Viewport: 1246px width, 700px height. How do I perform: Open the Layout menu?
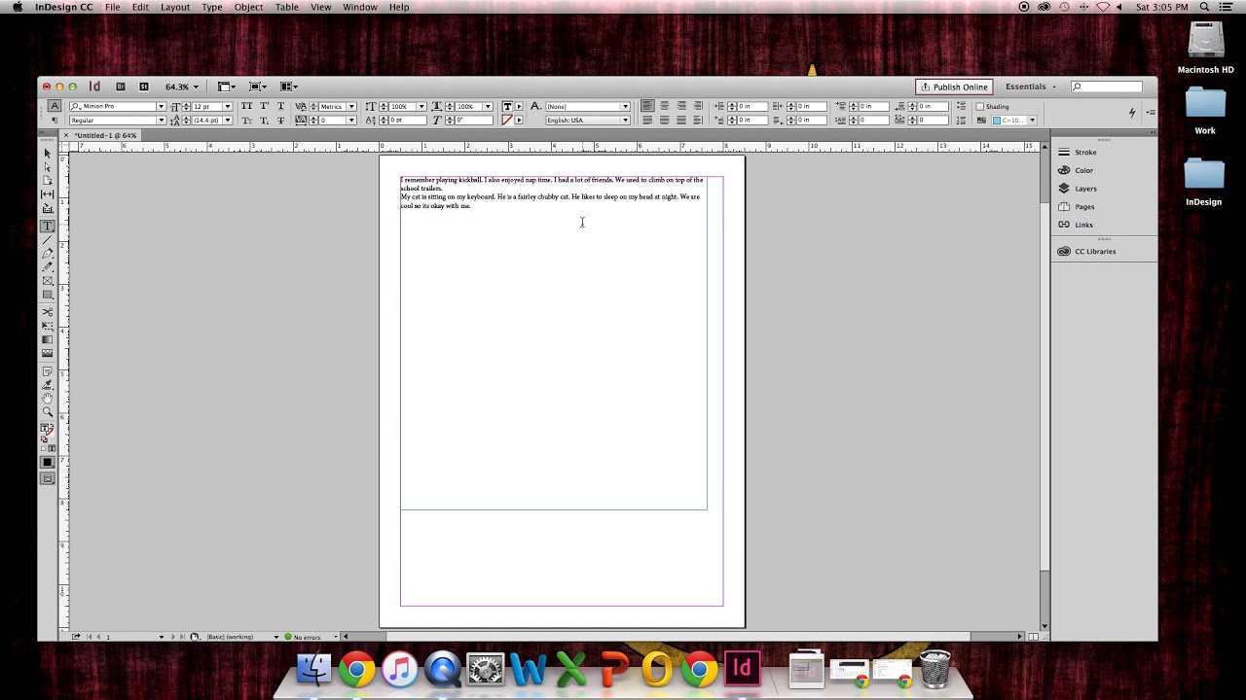(x=175, y=7)
